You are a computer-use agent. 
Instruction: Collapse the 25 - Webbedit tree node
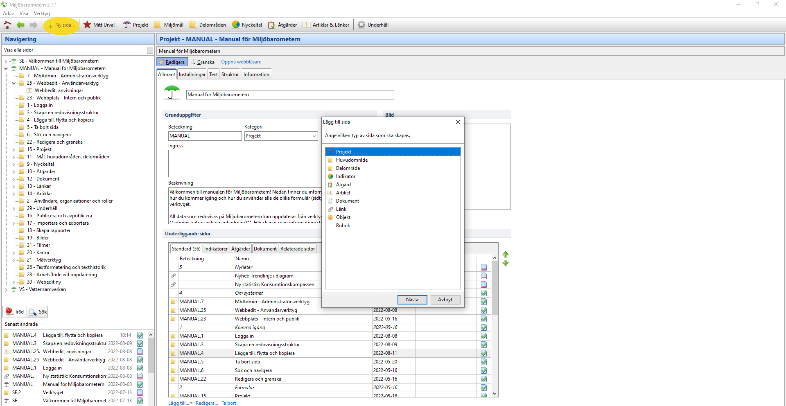[x=14, y=83]
